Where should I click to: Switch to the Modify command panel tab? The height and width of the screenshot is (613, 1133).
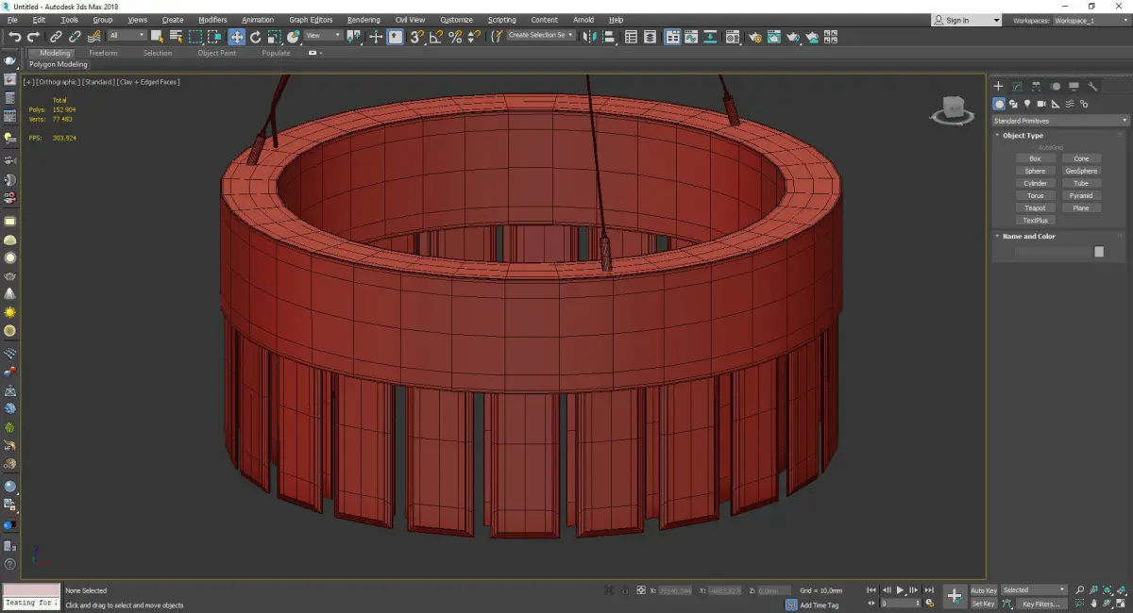tap(1017, 86)
